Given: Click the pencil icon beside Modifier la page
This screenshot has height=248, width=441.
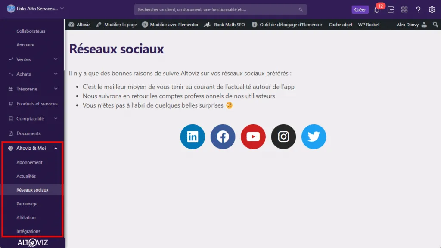Looking at the screenshot, I should click(x=99, y=25).
